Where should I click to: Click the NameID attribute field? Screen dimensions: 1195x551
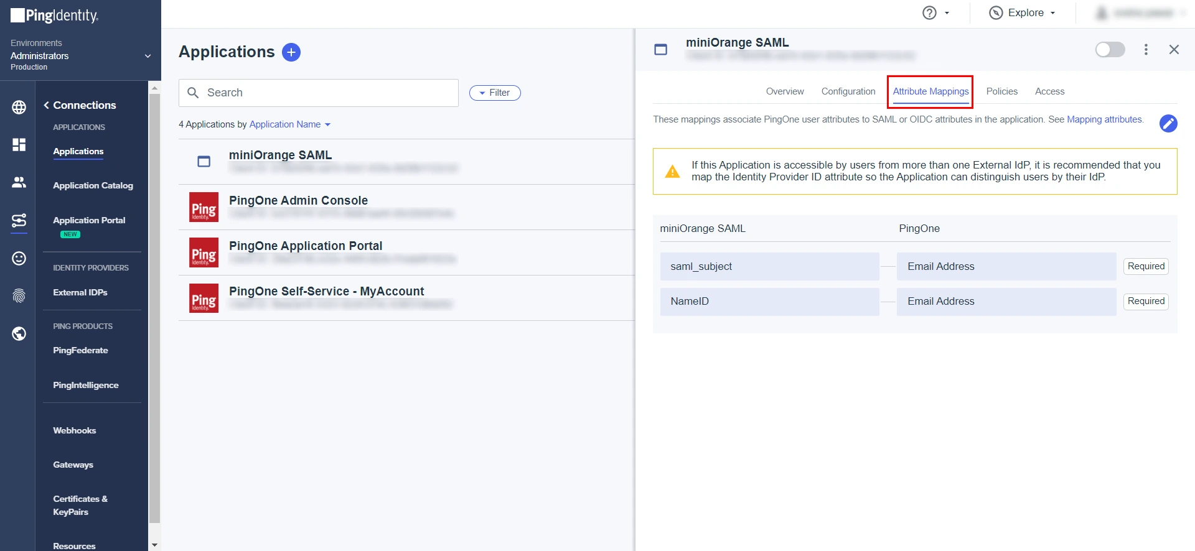point(769,301)
